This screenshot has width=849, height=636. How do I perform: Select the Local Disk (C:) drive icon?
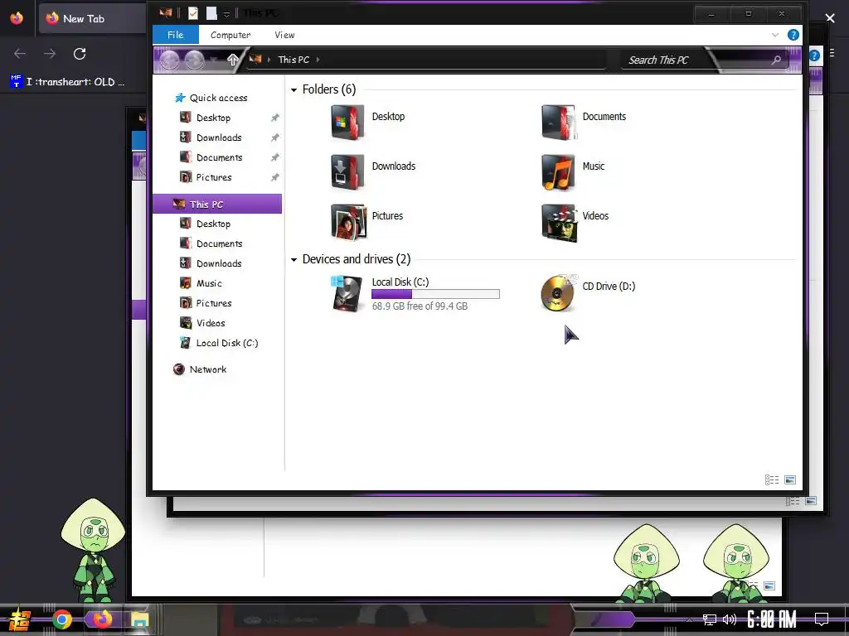(x=347, y=293)
